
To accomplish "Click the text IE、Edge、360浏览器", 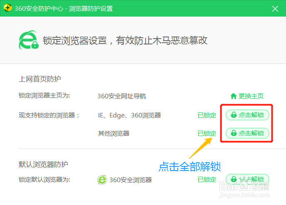I will tap(130, 115).
